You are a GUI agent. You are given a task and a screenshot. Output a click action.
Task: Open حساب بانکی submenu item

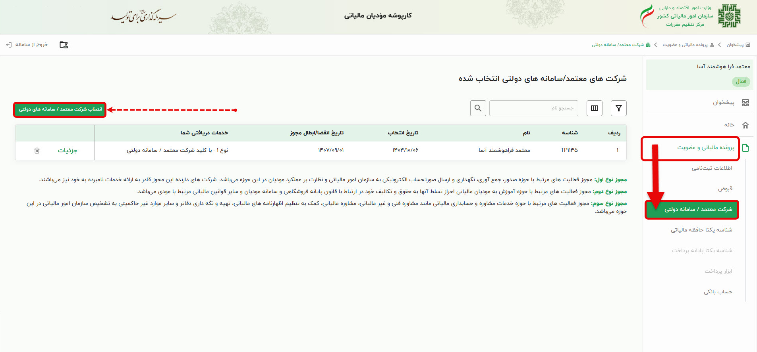[x=718, y=292]
